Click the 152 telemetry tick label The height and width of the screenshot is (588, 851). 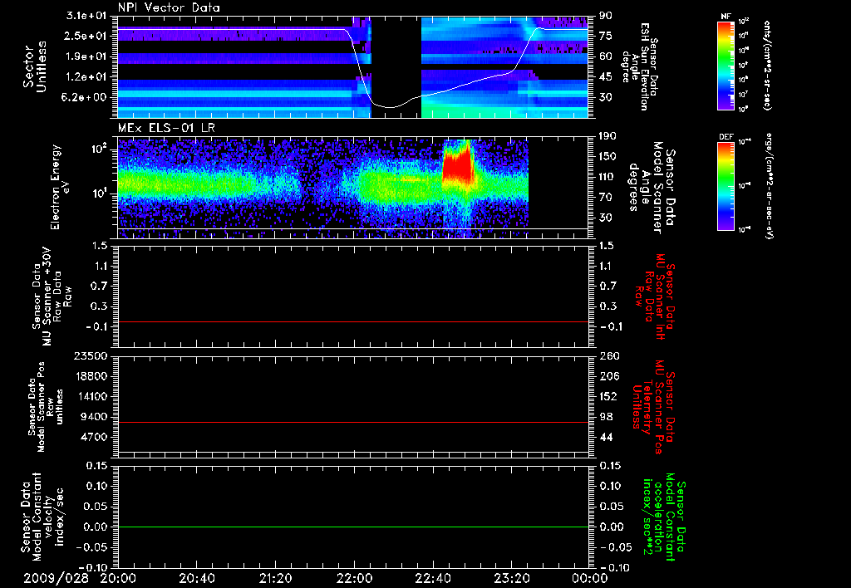click(608, 396)
